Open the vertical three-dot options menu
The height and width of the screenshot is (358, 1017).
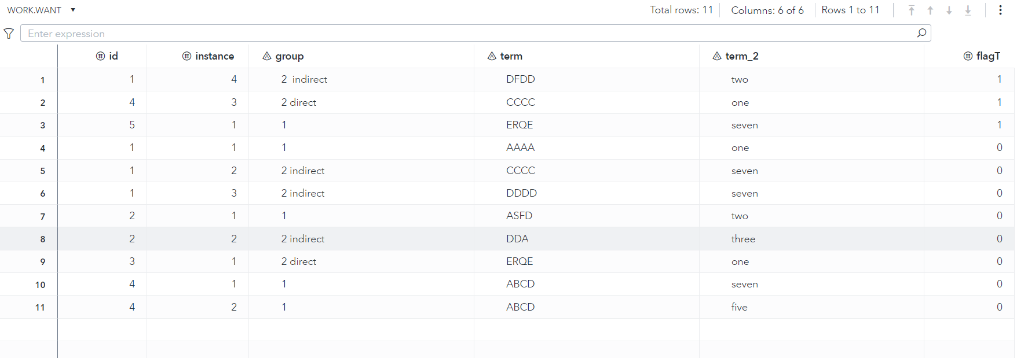tap(1000, 10)
